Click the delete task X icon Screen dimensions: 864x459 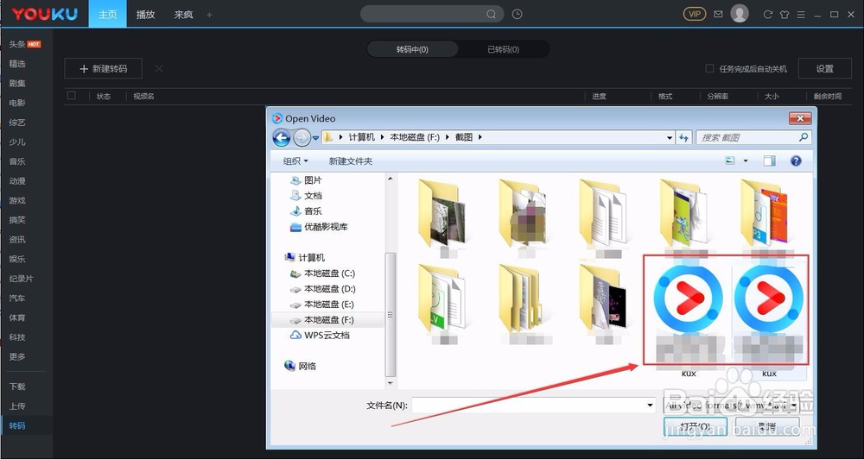tap(159, 69)
